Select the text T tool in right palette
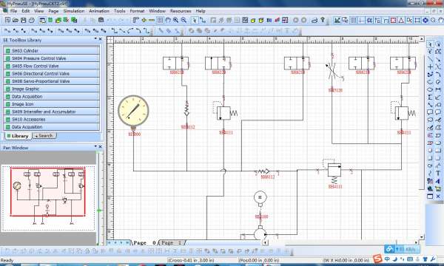This screenshot has width=444, height=266. pos(438,173)
